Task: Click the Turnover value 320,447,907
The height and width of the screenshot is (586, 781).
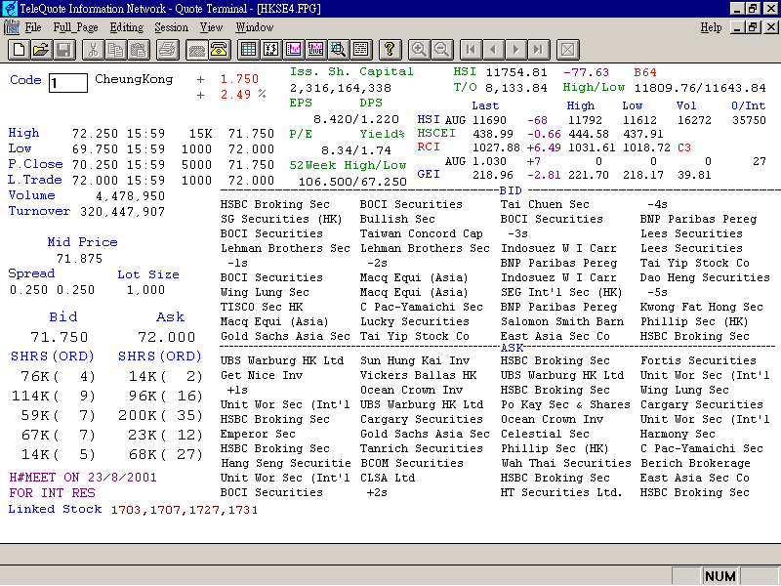Action: (123, 212)
